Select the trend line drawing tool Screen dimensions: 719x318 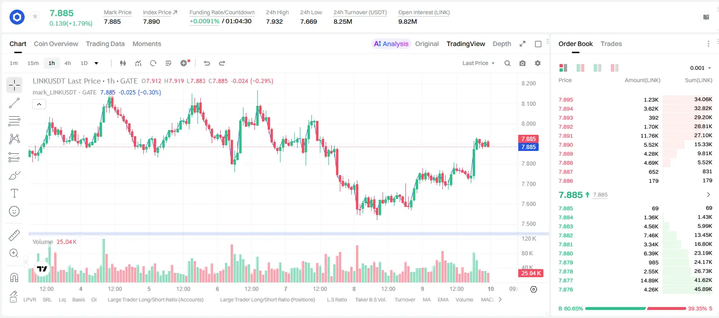[14, 103]
